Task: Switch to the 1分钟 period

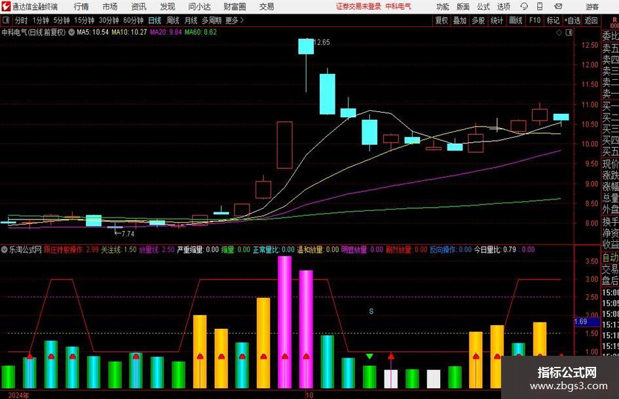Action: click(x=41, y=20)
